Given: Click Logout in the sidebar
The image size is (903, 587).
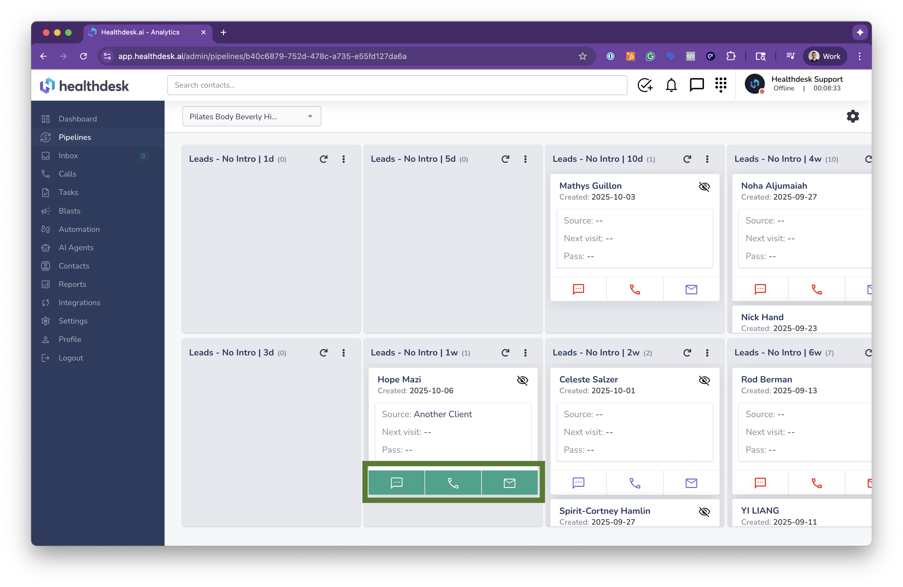Looking at the screenshot, I should click(x=70, y=358).
